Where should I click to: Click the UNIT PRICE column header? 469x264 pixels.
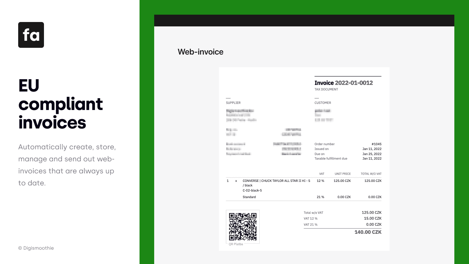click(342, 174)
